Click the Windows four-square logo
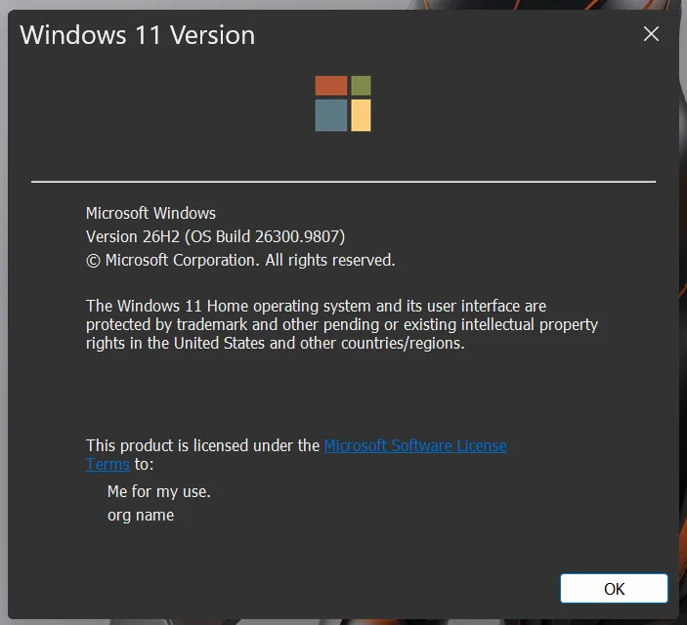The width and height of the screenshot is (687, 625). [x=343, y=104]
